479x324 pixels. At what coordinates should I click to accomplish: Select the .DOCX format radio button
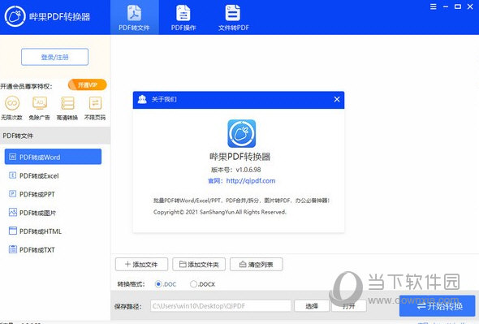(x=193, y=284)
